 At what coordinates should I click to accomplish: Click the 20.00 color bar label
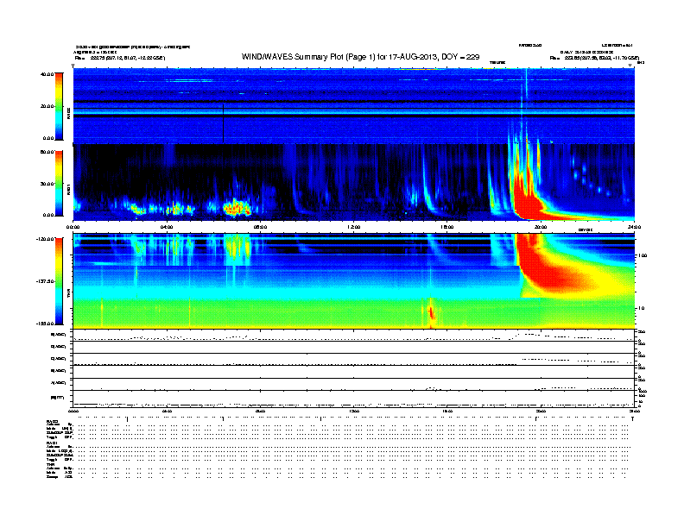click(x=47, y=106)
